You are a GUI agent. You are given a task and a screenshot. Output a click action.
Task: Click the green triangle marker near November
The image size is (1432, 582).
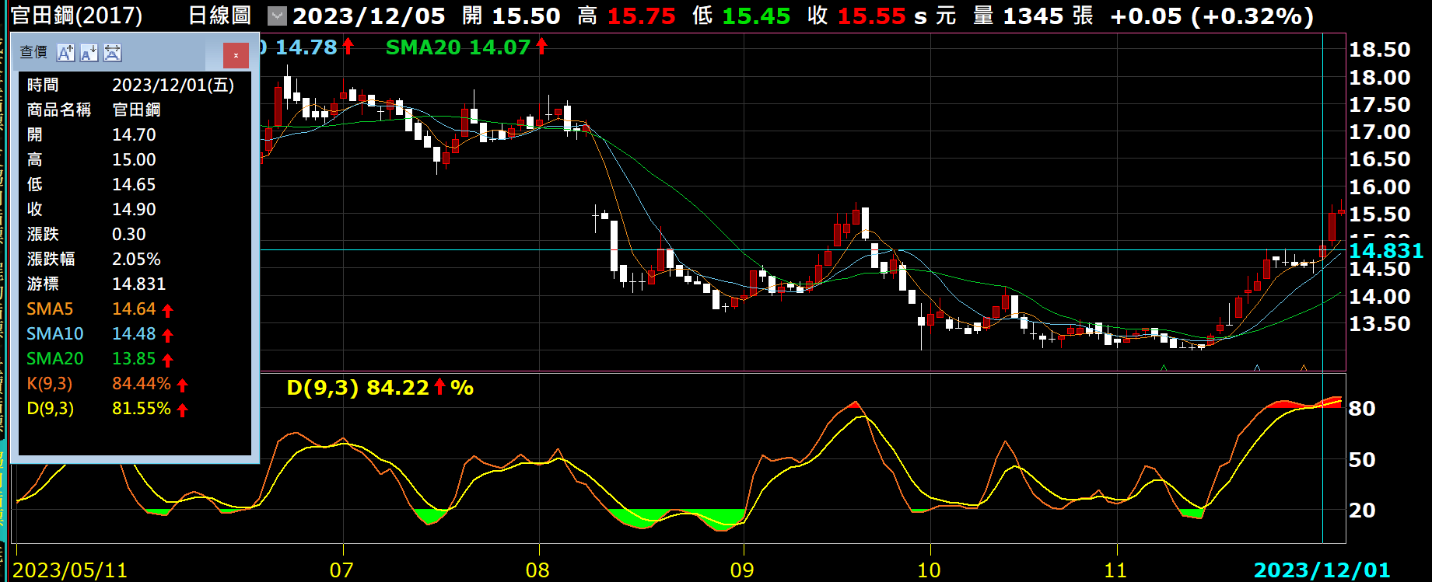1164,368
